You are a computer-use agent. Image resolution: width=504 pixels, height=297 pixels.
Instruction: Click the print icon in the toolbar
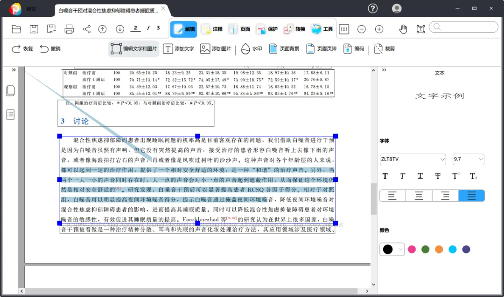coord(69,29)
